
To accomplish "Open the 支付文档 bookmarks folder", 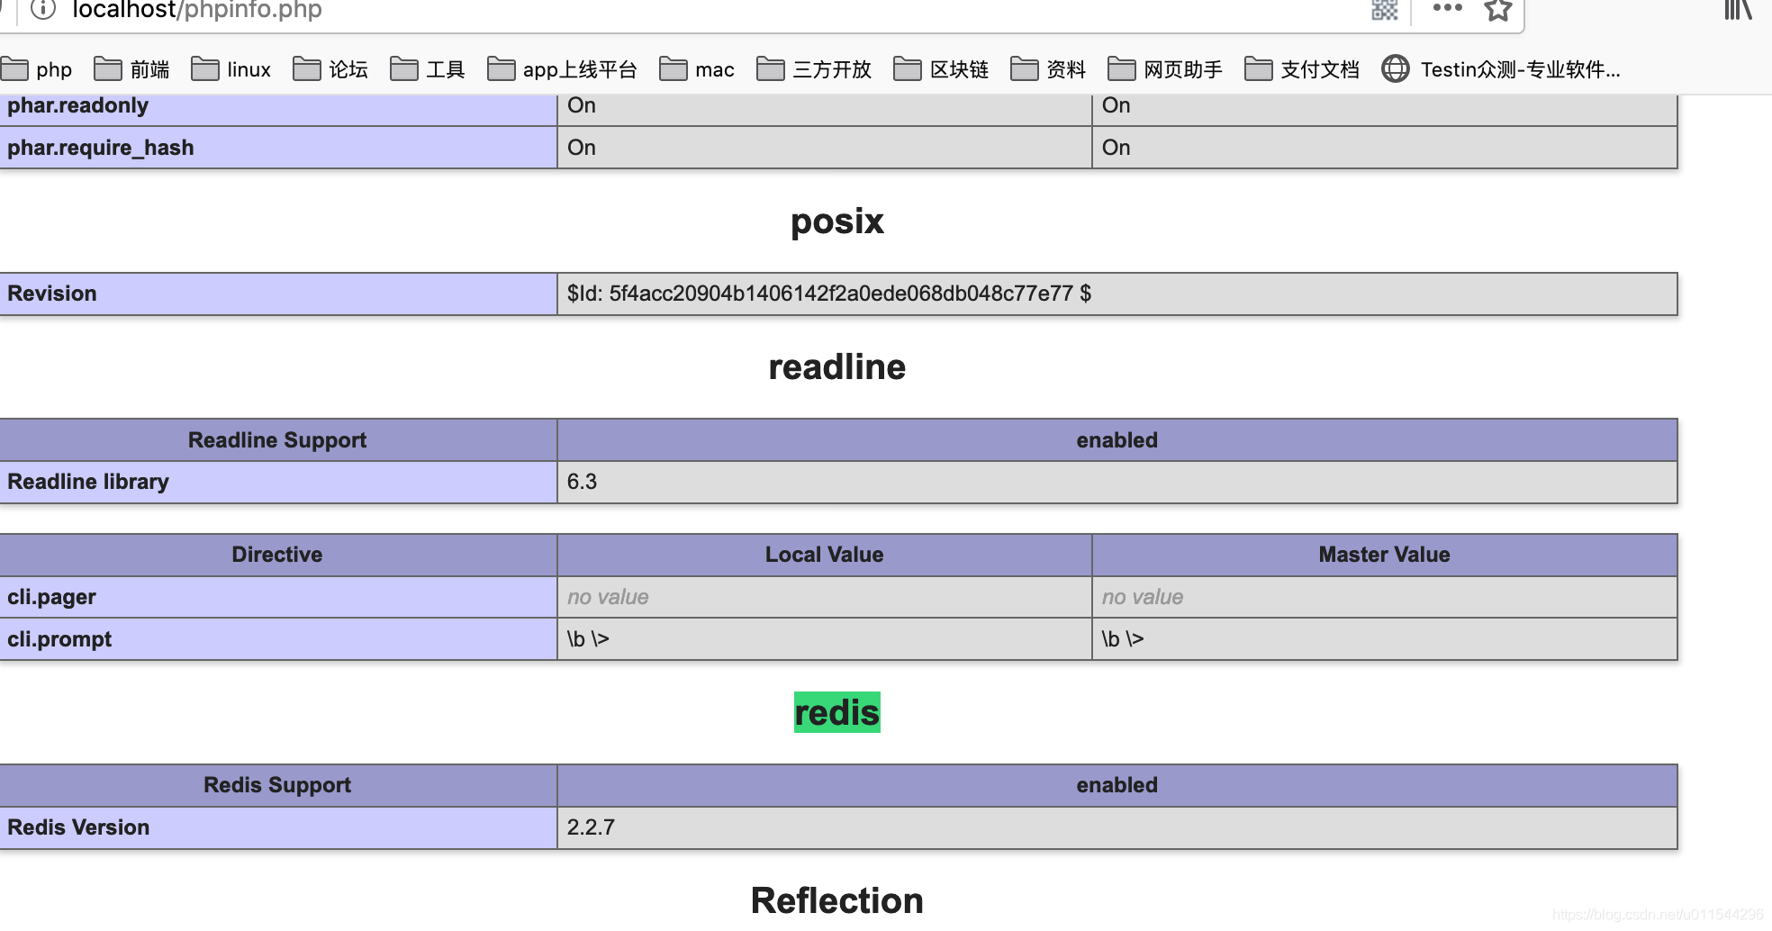I will click(1302, 69).
